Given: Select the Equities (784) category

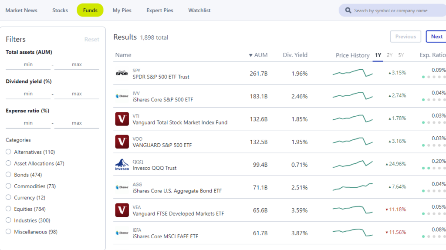Looking at the screenshot, I should pos(8,209).
